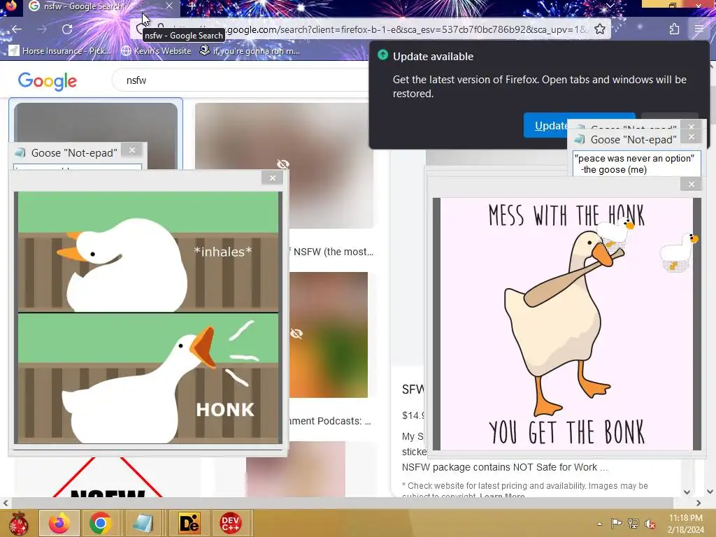Click the small desktop goose at right edge
The height and width of the screenshot is (537, 716).
pos(679,252)
